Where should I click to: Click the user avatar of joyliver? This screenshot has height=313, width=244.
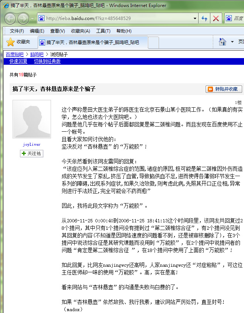click(x=31, y=119)
